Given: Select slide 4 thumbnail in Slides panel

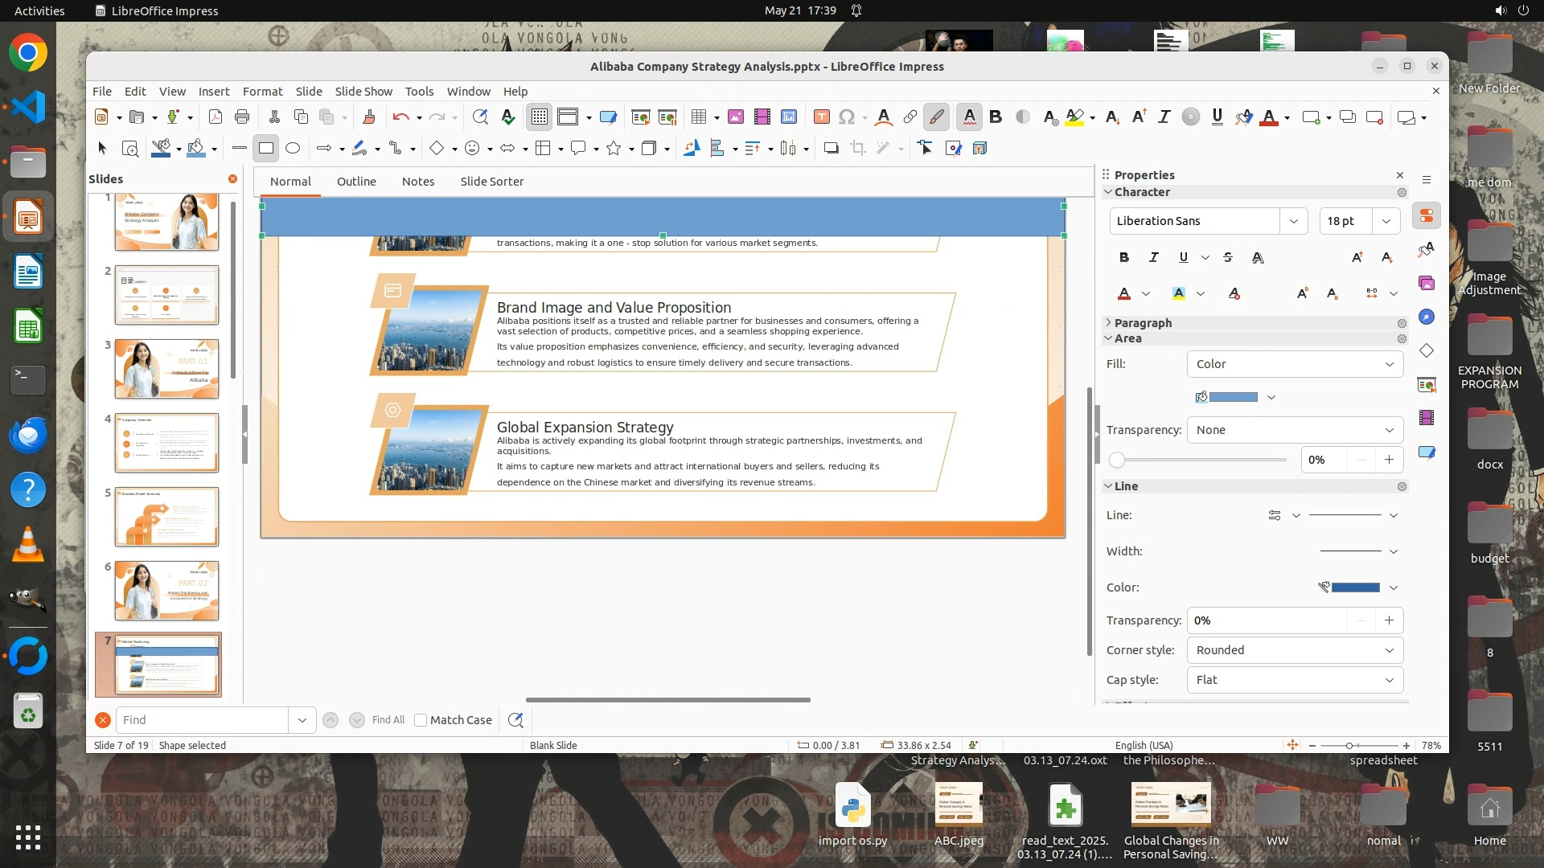Looking at the screenshot, I should 166,443.
